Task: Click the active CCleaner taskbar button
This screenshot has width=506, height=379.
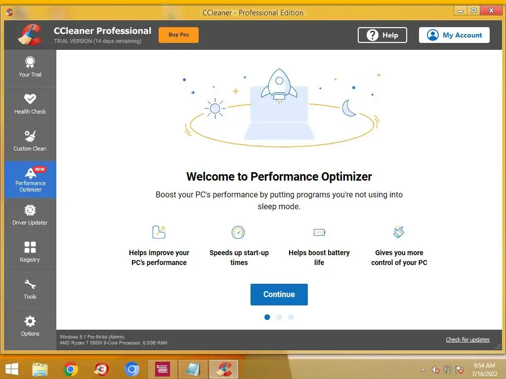Action: point(224,369)
